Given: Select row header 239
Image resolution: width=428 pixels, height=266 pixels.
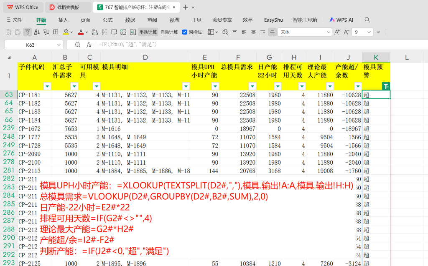Looking at the screenshot, I should click(x=9, y=128).
